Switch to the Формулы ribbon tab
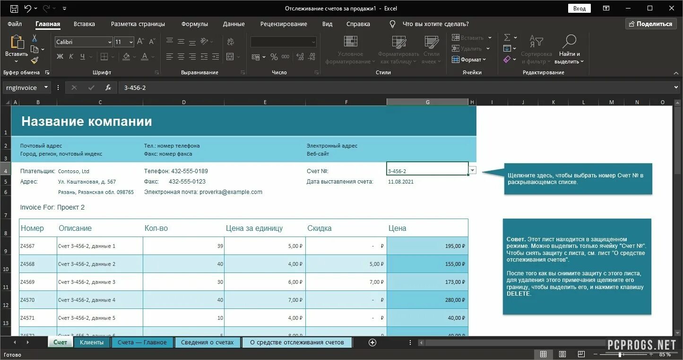Image resolution: width=683 pixels, height=360 pixels. click(195, 24)
